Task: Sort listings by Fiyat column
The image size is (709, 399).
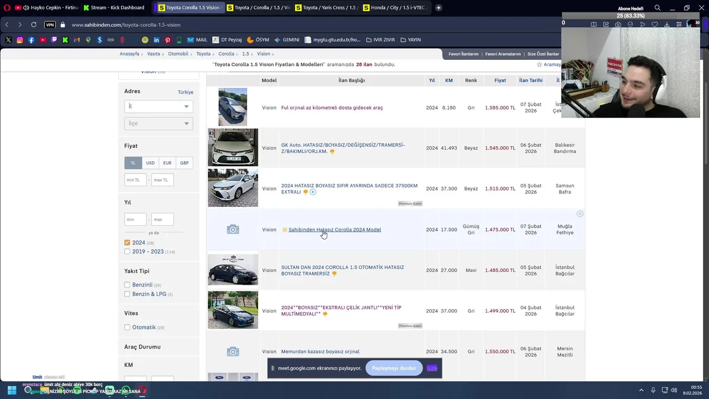Action: point(500,80)
